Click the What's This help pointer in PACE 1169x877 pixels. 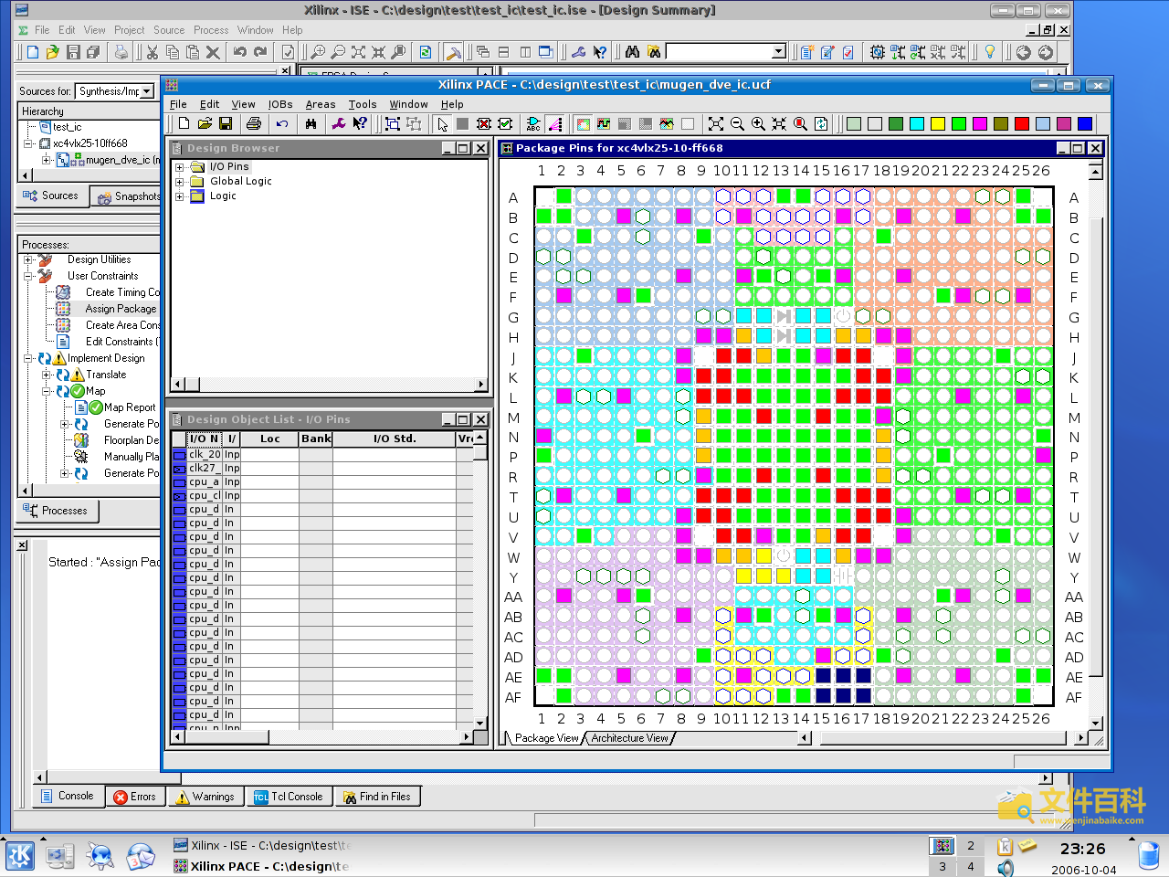(x=360, y=123)
